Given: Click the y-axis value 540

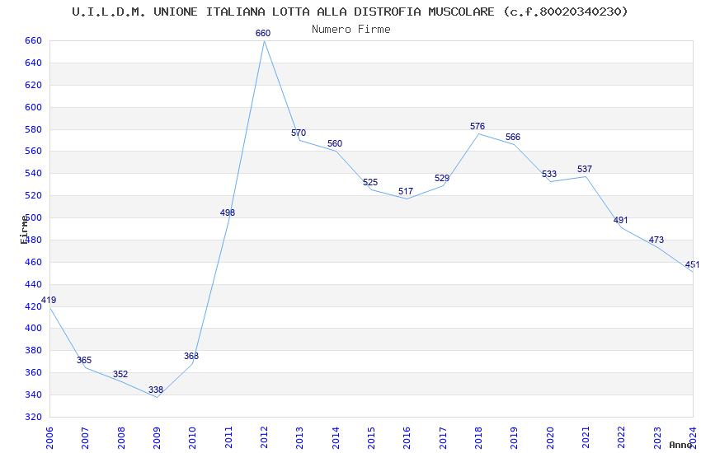Looking at the screenshot, I should pyautogui.click(x=34, y=173).
